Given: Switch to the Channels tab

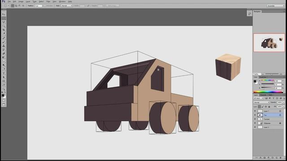Looking at the screenshot, I should click(x=263, y=95).
